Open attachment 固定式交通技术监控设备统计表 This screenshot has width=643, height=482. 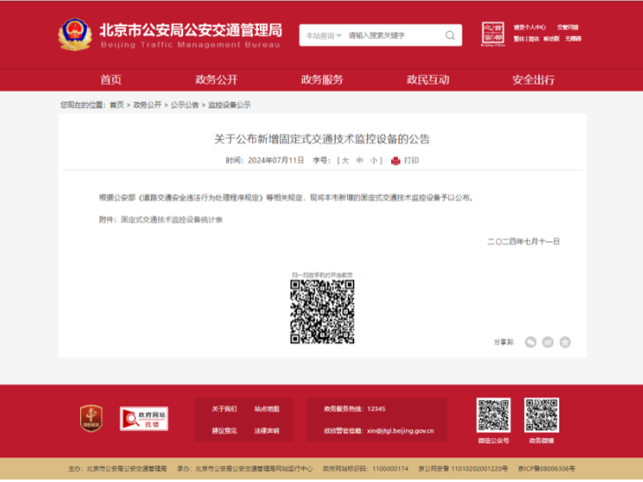[171, 220]
